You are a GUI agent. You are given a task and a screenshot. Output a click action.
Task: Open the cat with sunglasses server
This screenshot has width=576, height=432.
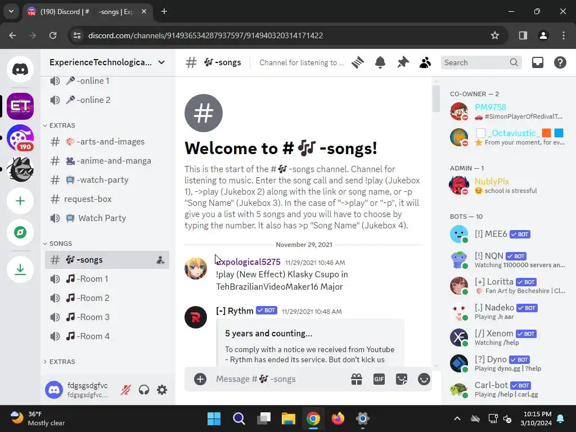pos(20,169)
